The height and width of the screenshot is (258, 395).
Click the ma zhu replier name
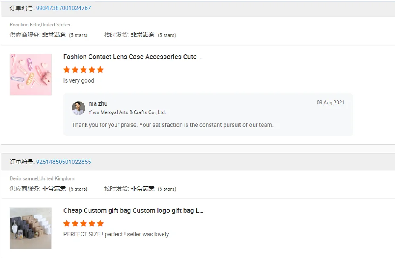(x=98, y=103)
